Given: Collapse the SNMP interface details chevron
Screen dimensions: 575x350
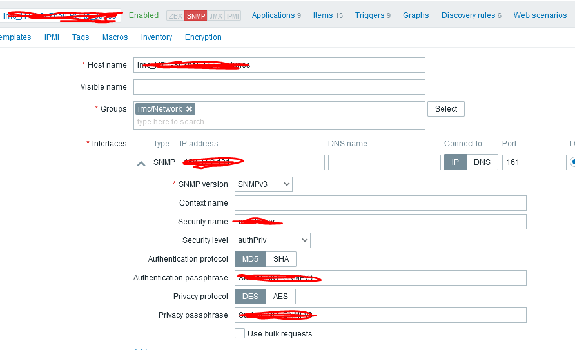Looking at the screenshot, I should [141, 164].
